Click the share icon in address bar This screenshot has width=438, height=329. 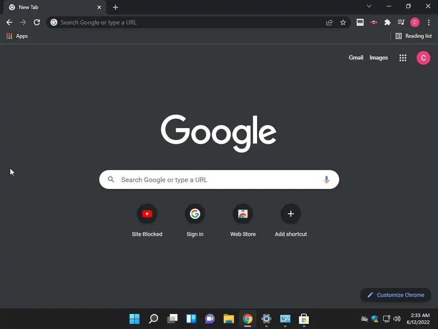(329, 22)
